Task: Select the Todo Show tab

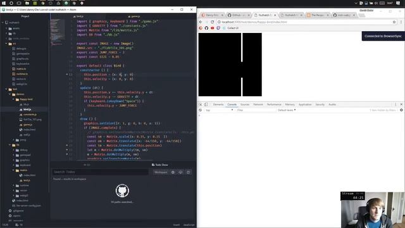Action: coord(160,165)
